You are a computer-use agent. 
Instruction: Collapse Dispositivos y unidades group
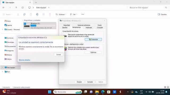(23, 20)
